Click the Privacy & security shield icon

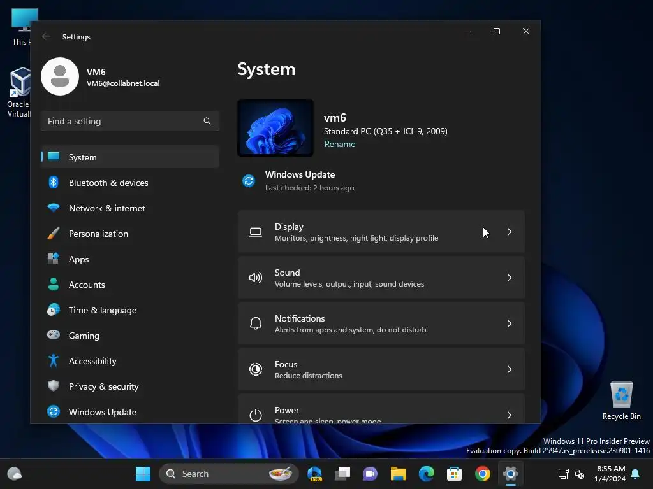click(x=54, y=386)
